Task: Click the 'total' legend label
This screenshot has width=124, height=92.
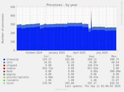Action: click(10, 83)
